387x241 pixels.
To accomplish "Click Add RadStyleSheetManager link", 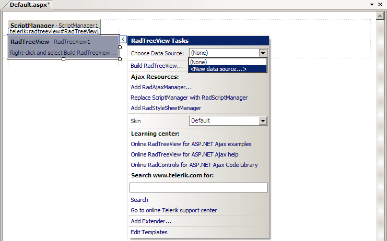I will coord(166,108).
